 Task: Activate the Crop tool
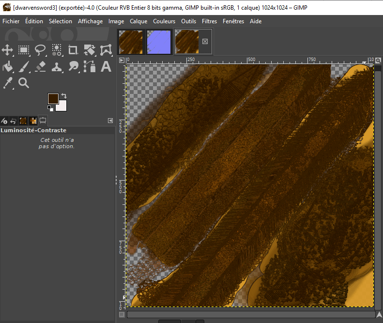coord(73,50)
